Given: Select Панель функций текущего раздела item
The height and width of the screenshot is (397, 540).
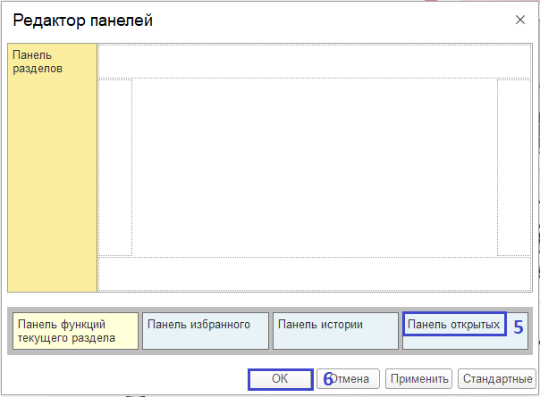Looking at the screenshot, I should (x=75, y=330).
